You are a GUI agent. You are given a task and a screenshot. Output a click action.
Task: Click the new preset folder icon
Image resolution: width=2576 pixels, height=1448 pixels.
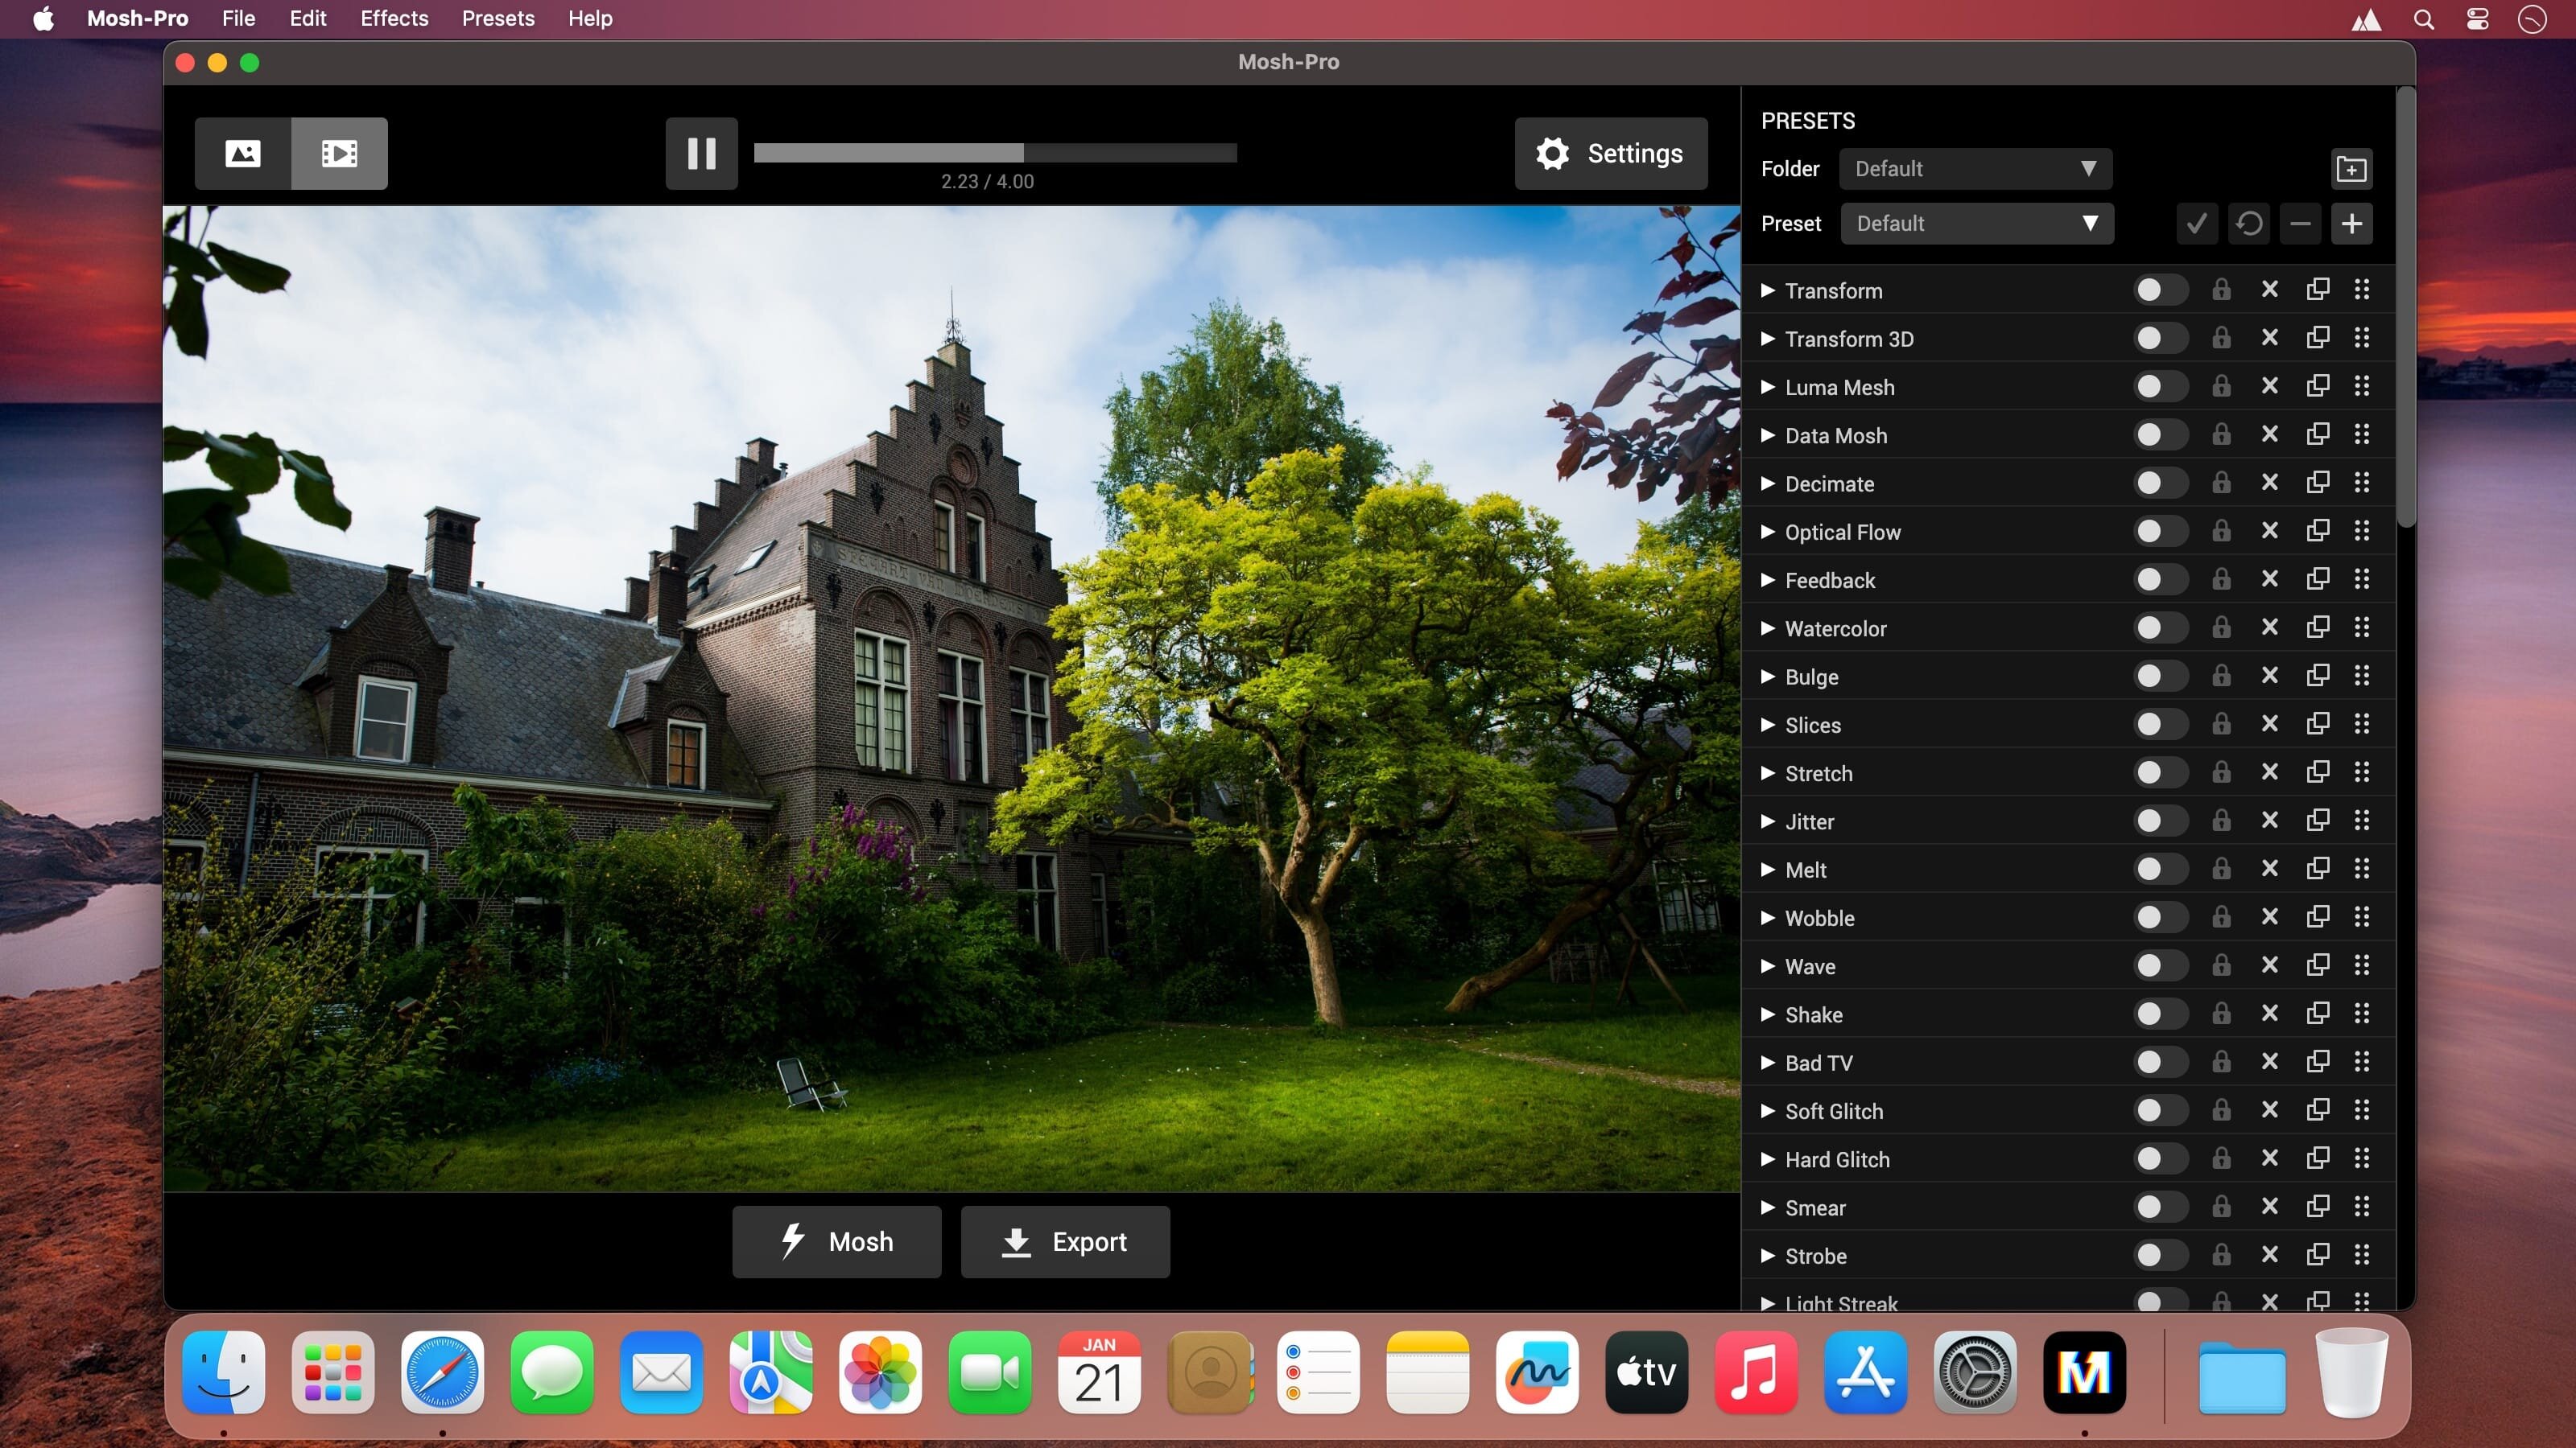click(2351, 169)
